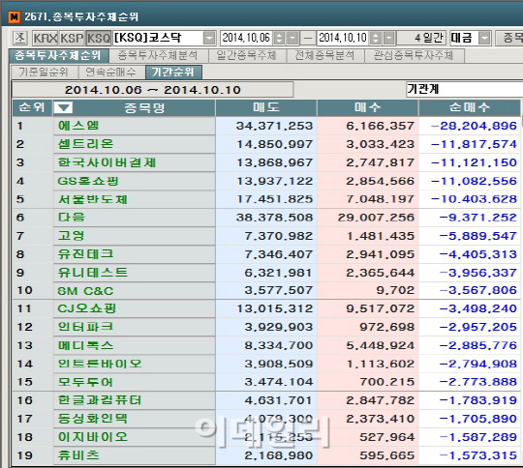Click the 매도 column header
The height and width of the screenshot is (468, 523).
[266, 107]
